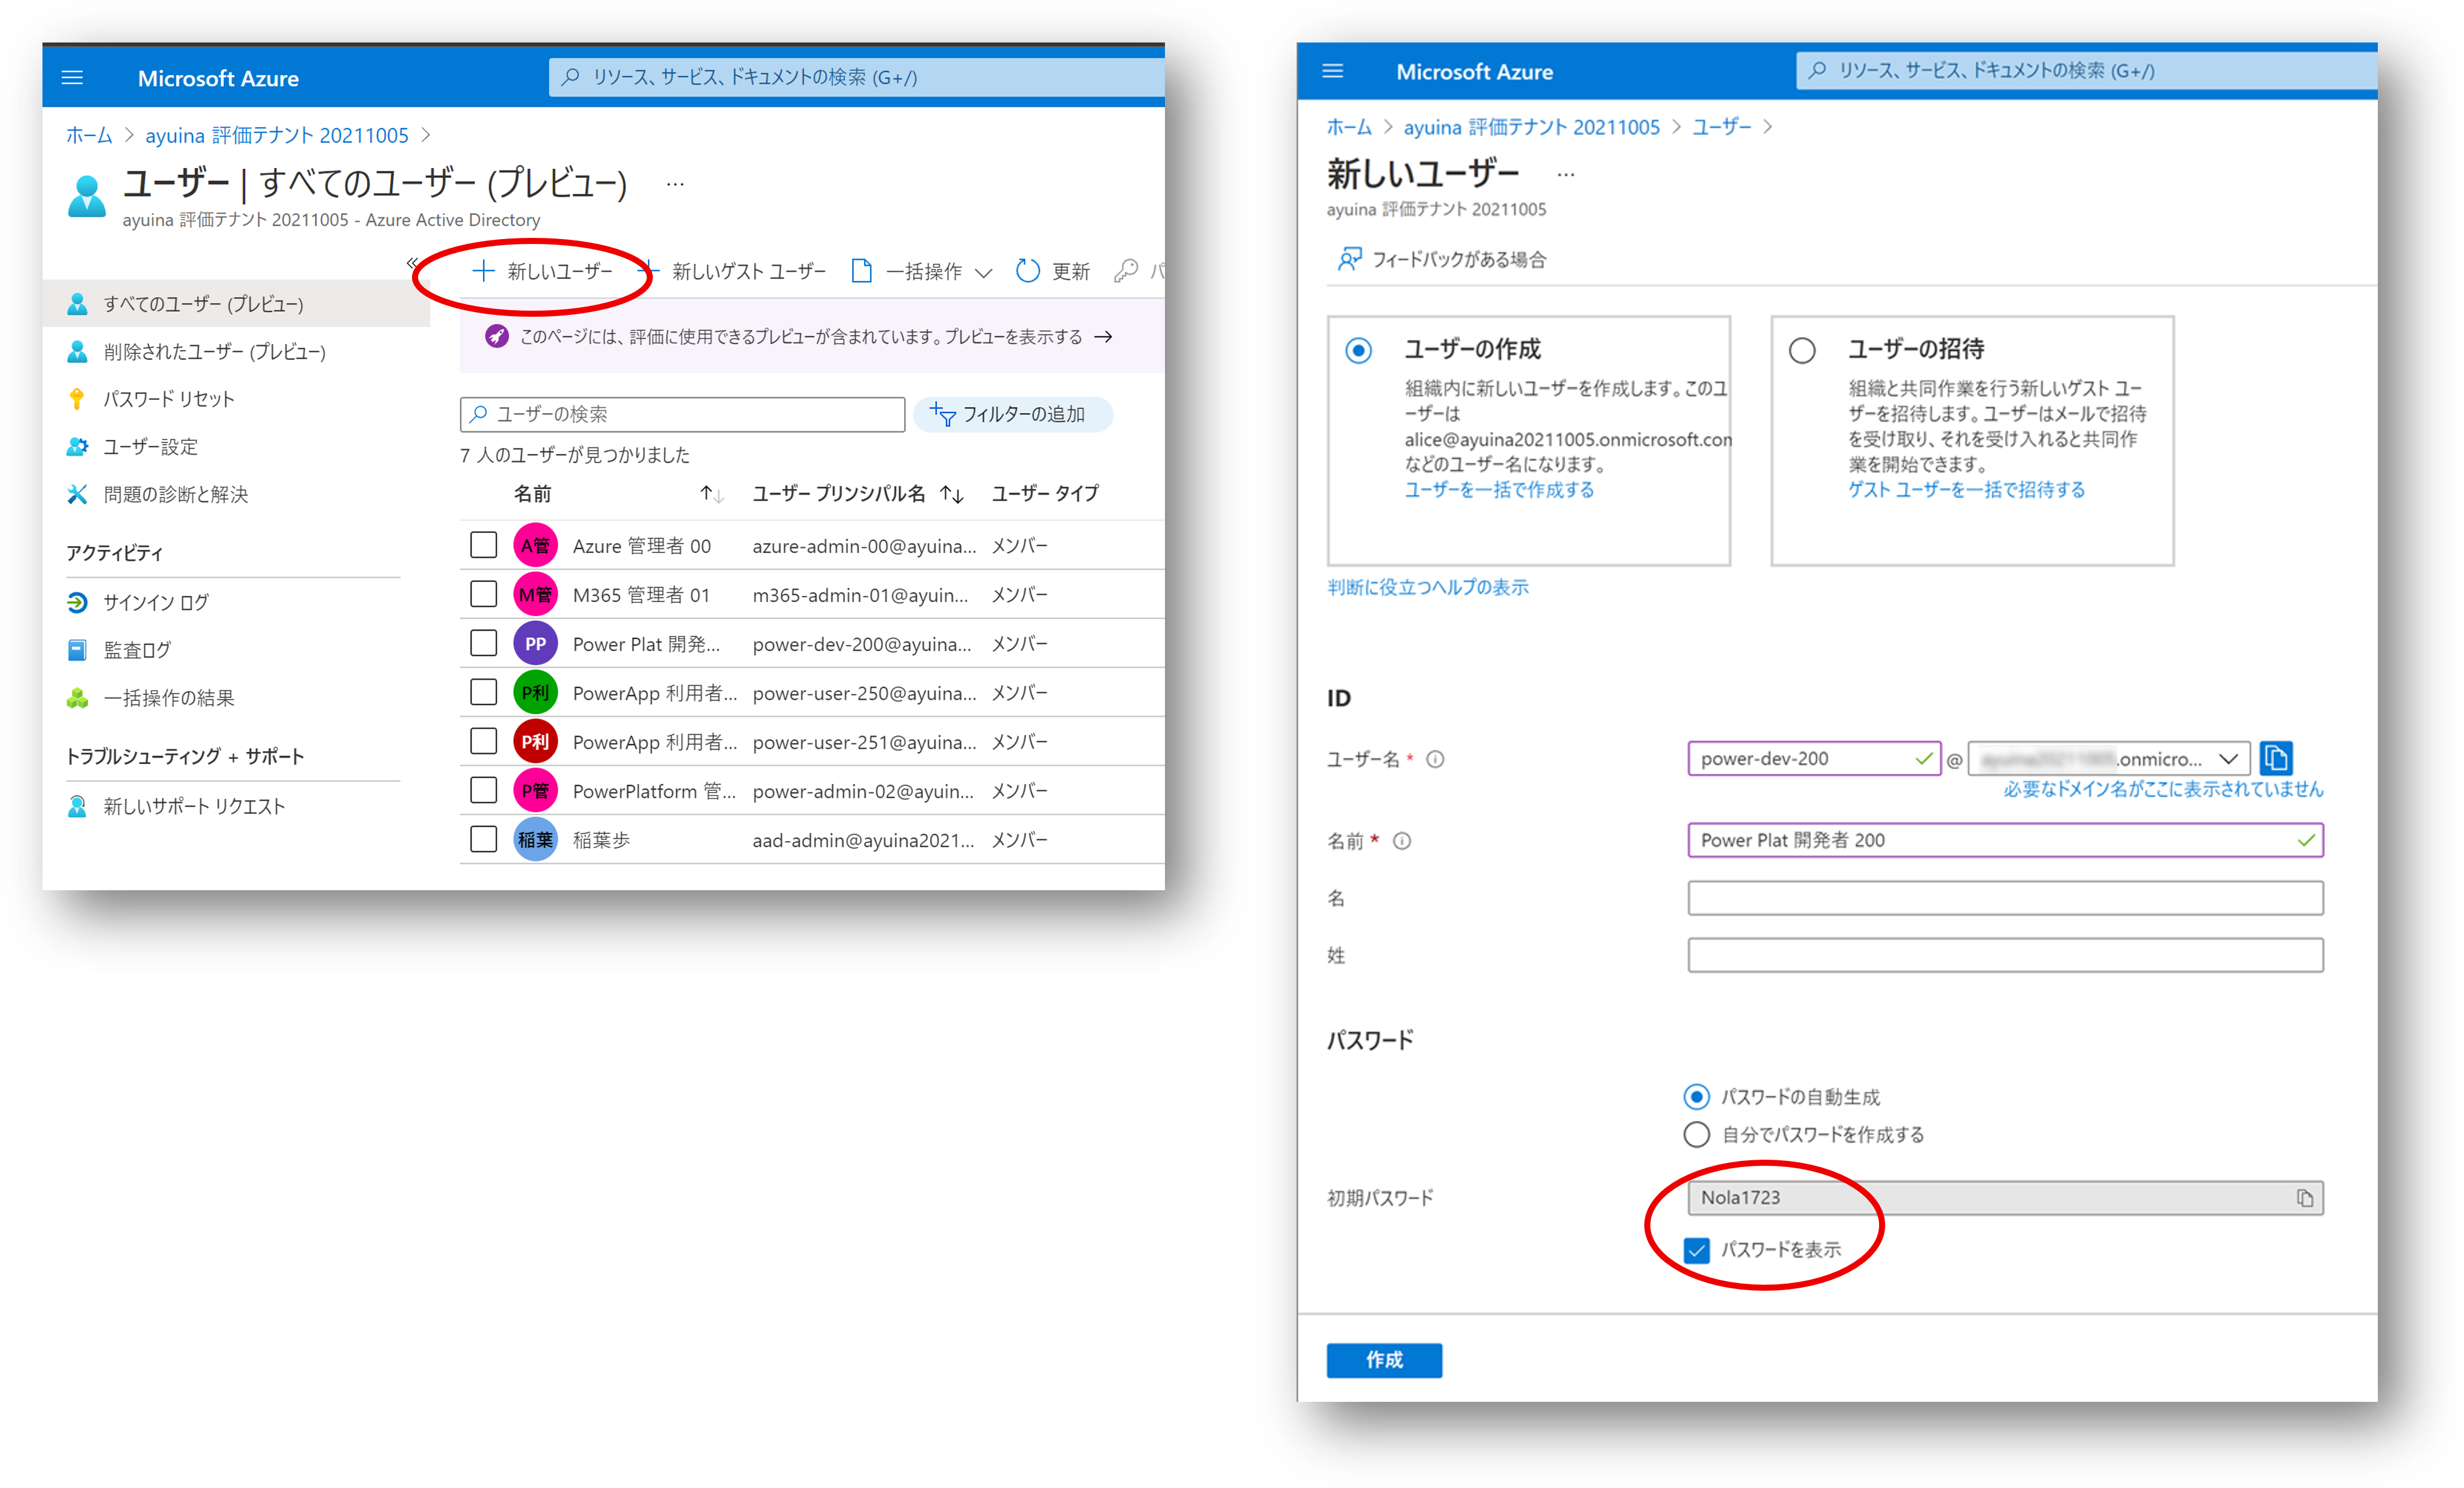
Task: Tick checkbox for power-dev-200 row
Action: pyautogui.click(x=483, y=643)
